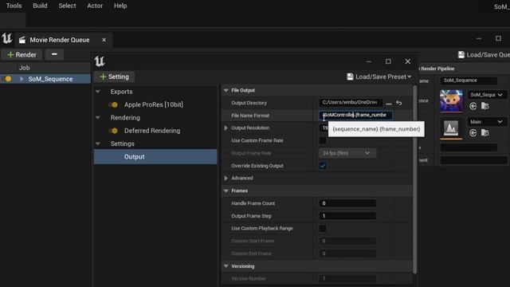The height and width of the screenshot is (287, 510).
Task: Click the File Name Format text field
Action: coord(355,115)
